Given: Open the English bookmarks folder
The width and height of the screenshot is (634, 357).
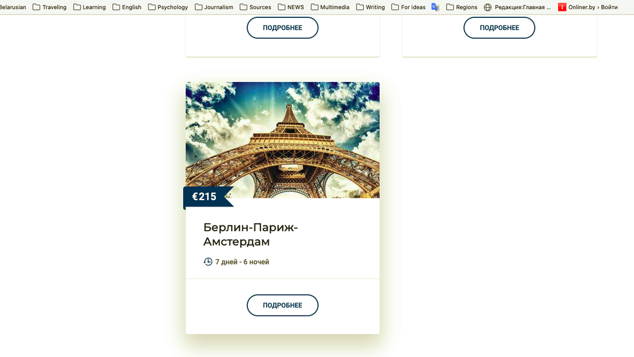Looking at the screenshot, I should pos(127,7).
